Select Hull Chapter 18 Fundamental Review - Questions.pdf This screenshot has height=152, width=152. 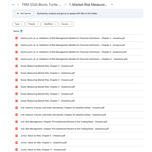point(64,129)
